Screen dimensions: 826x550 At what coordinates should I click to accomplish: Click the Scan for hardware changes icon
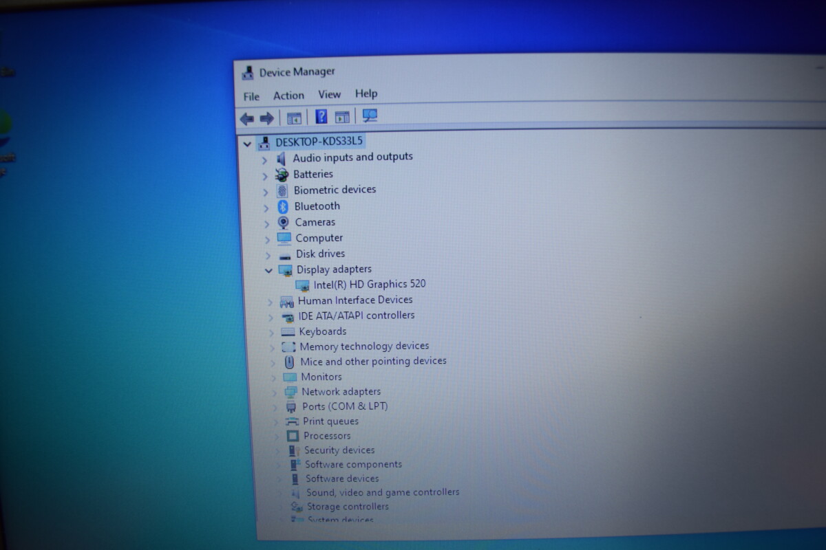(370, 115)
